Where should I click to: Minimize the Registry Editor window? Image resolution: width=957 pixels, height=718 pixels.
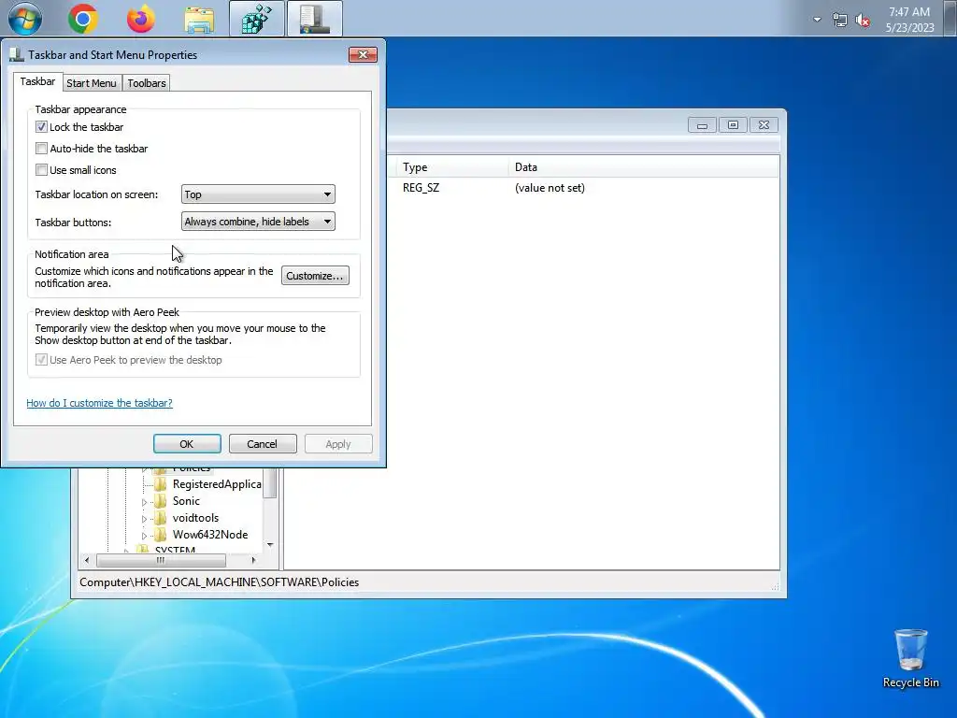pos(703,125)
